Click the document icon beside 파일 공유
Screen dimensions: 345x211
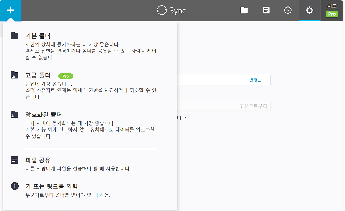[14, 160]
